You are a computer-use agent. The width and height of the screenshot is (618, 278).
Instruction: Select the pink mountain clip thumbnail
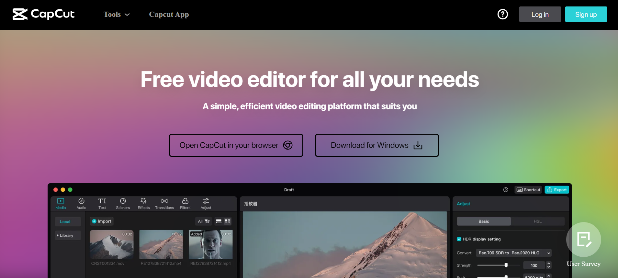(x=161, y=244)
